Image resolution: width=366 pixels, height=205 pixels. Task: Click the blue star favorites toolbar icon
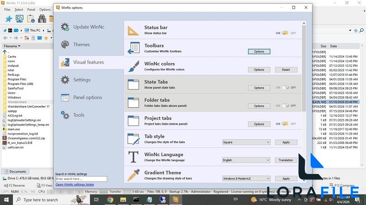click(9, 19)
